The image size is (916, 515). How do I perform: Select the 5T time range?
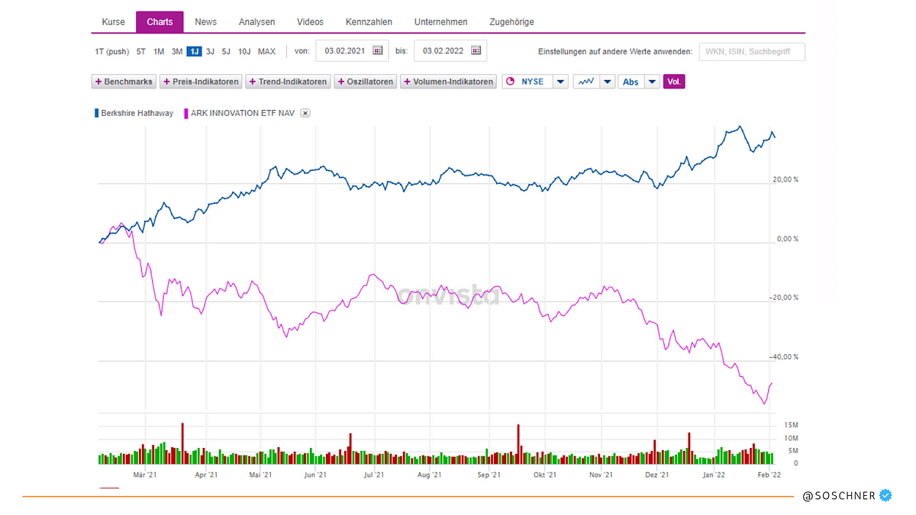click(141, 51)
